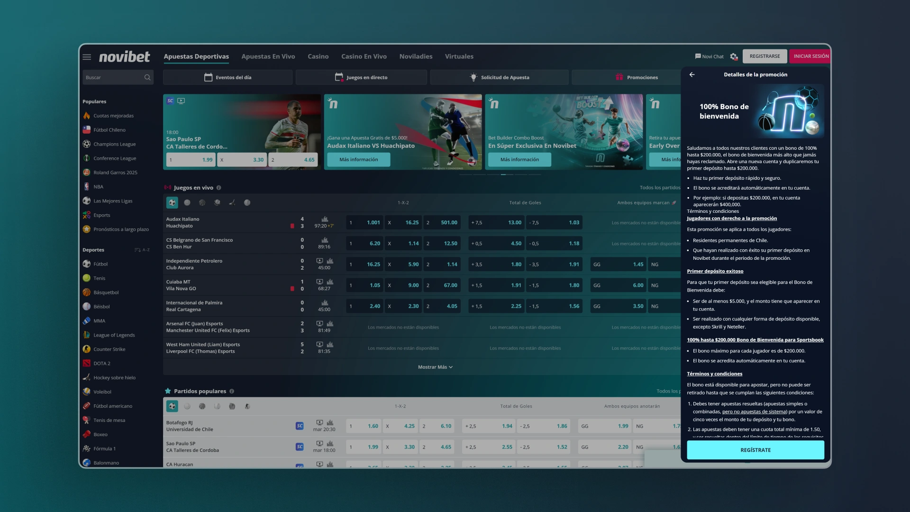
Task: Toggle A-Z sorting of Deportes list
Action: point(142,250)
